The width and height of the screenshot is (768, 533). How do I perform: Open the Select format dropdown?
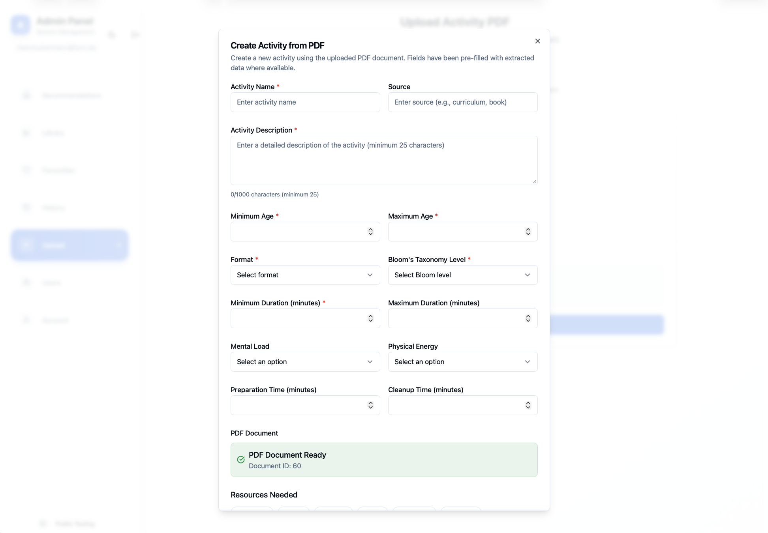305,275
